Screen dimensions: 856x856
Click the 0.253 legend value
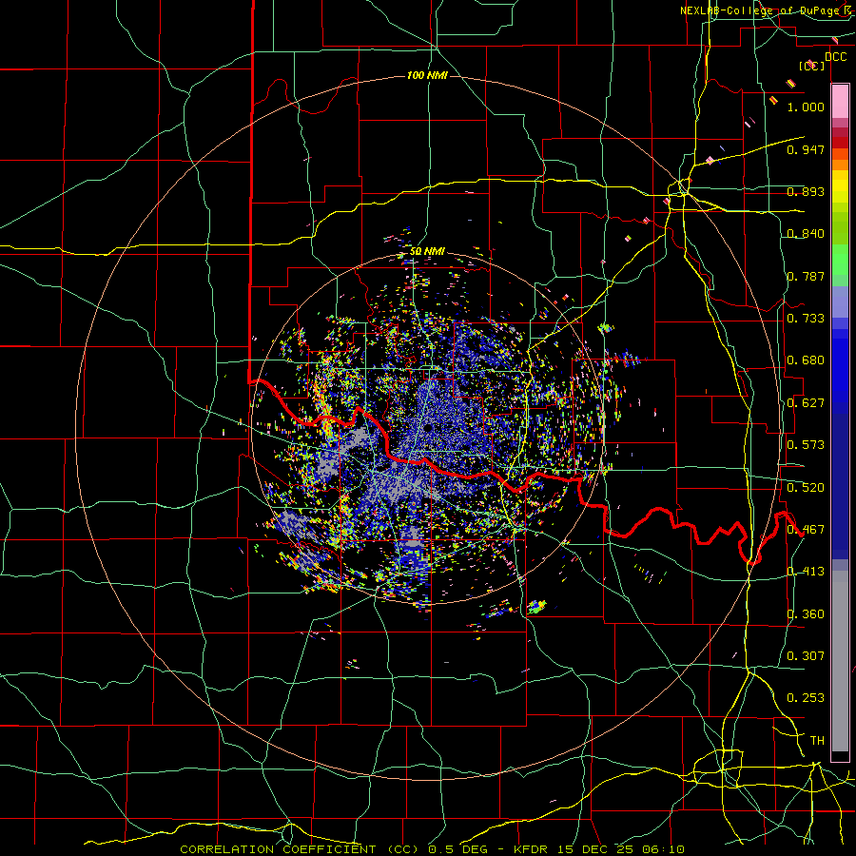(806, 698)
